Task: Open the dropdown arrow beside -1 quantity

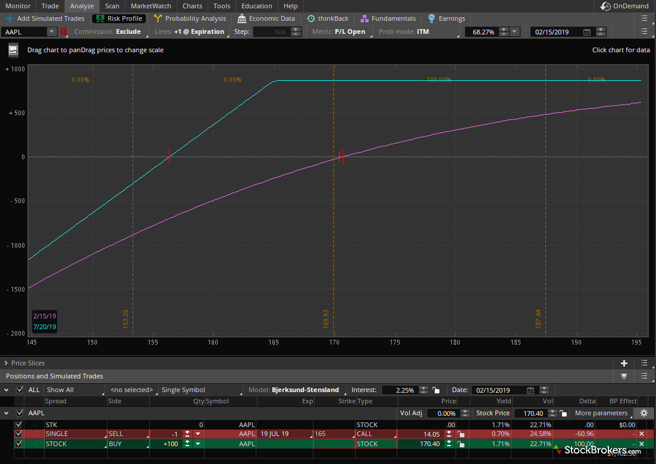Action: point(198,434)
